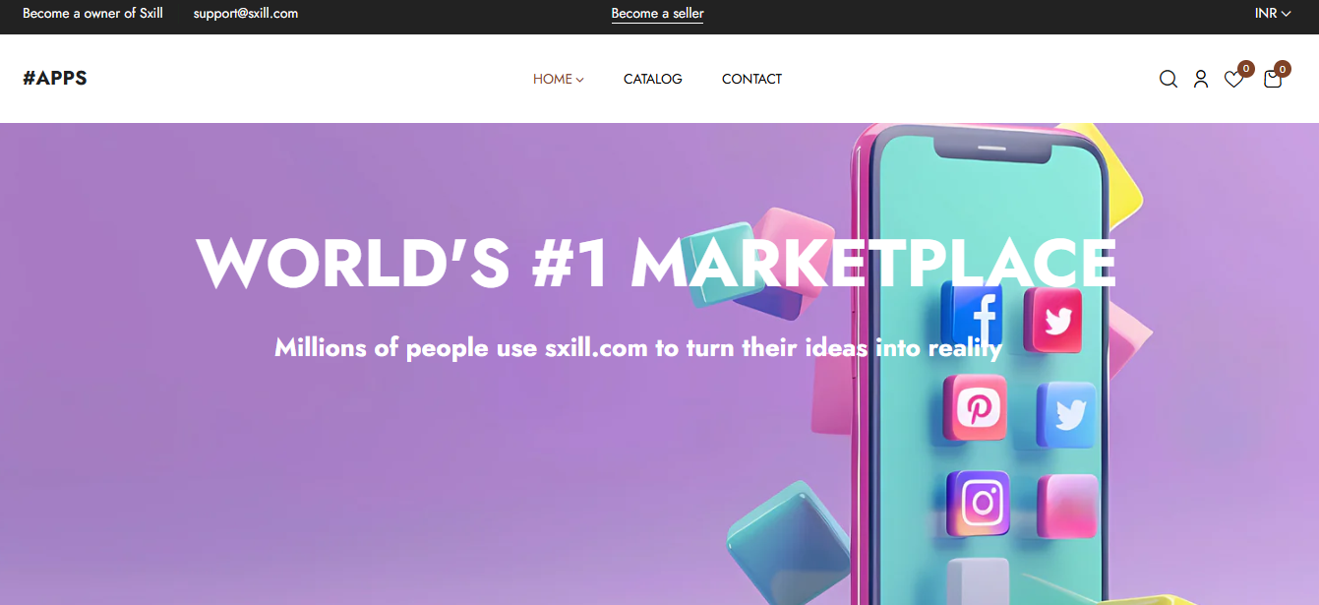Expand the HOME menu dropdown

point(559,79)
